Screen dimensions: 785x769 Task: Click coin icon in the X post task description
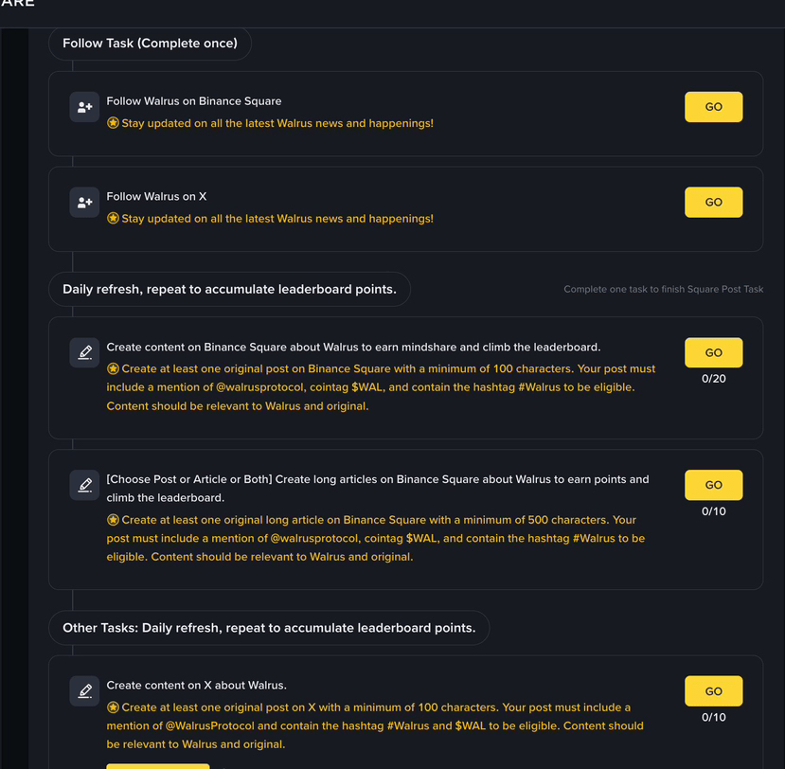tap(113, 707)
